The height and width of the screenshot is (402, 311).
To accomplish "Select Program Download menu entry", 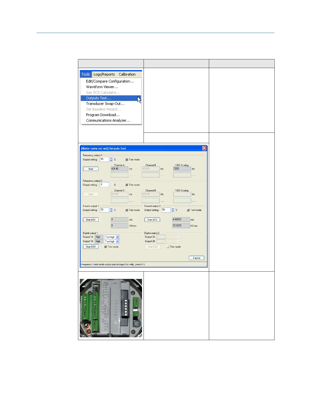I will point(103,115).
